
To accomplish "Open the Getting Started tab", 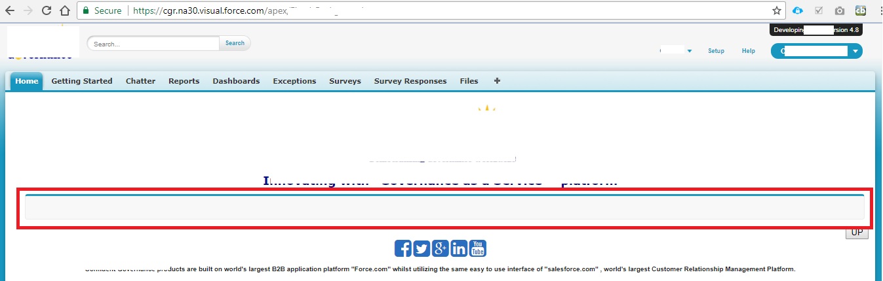I will pyautogui.click(x=82, y=81).
